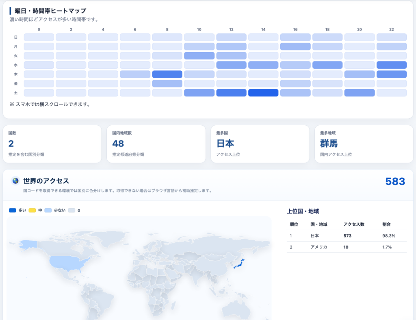This screenshot has width=416, height=320.
Task: Click the Wednesday 12 o'clock heatmap cell
Action: point(231,65)
